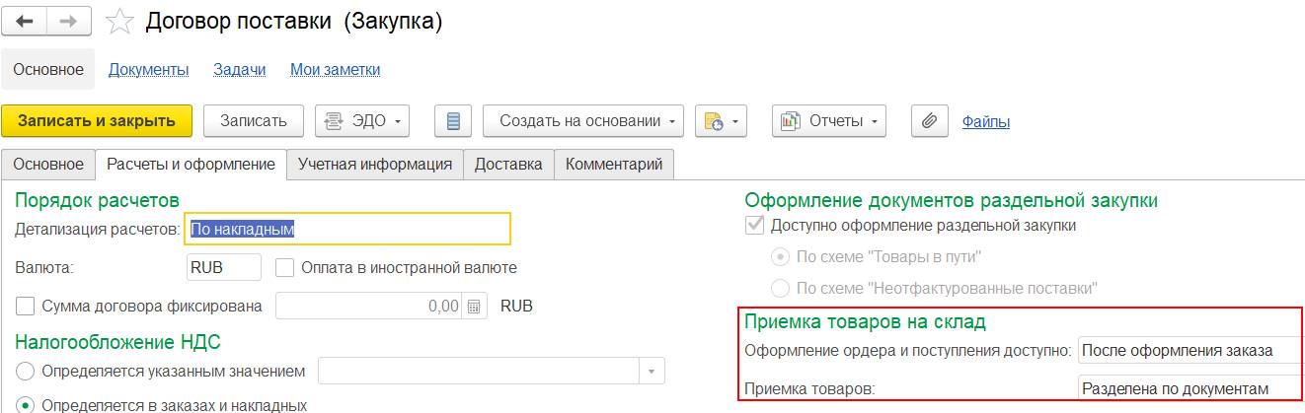Switch to the Учетная информация tab
Image resolution: width=1305 pixels, height=413 pixels.
click(x=375, y=165)
